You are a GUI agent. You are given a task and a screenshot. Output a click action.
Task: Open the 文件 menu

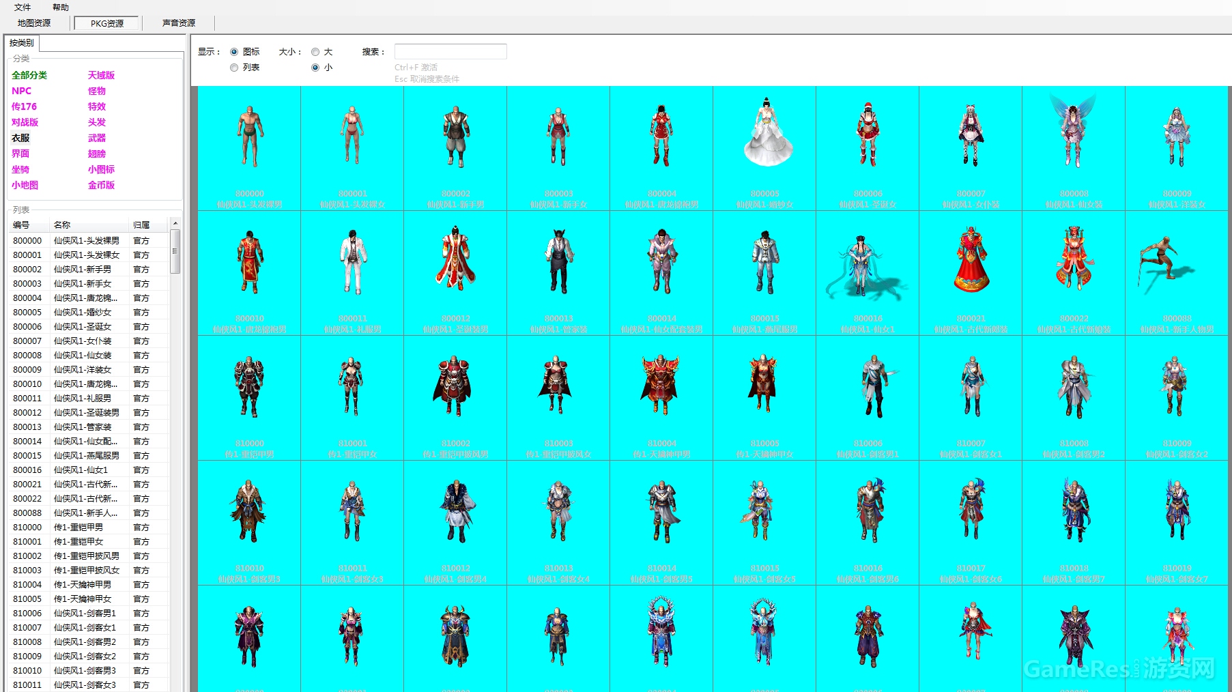coord(23,8)
